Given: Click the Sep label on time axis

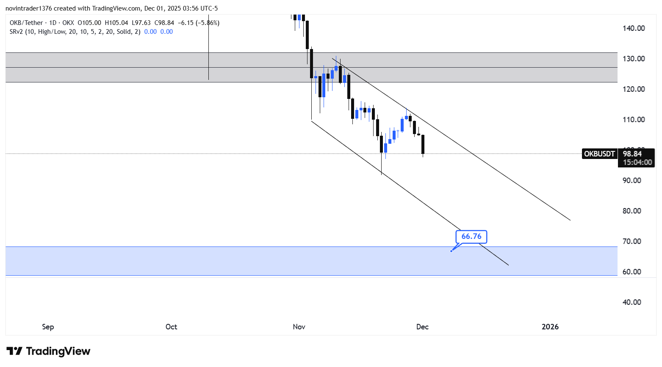Looking at the screenshot, I should tap(48, 327).
